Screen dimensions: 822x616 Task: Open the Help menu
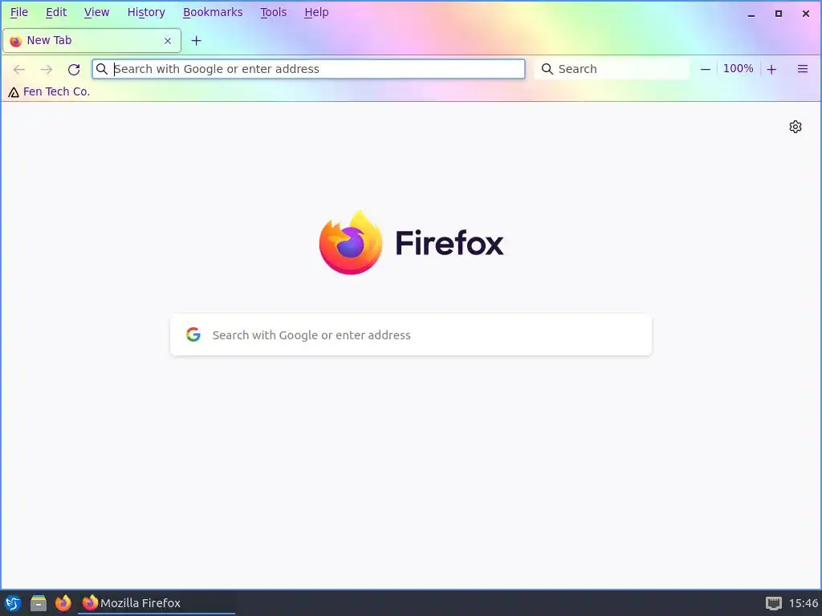[316, 12]
